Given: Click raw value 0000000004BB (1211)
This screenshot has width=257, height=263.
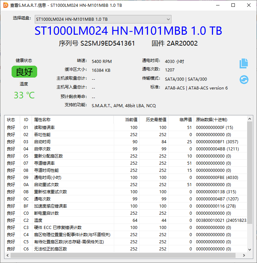Looking at the screenshot, I should [217, 149].
